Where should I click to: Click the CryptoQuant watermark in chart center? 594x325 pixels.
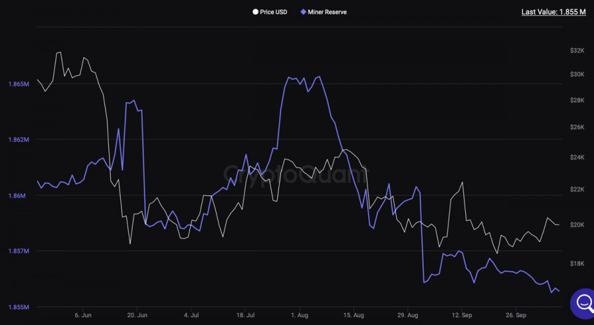(295, 175)
